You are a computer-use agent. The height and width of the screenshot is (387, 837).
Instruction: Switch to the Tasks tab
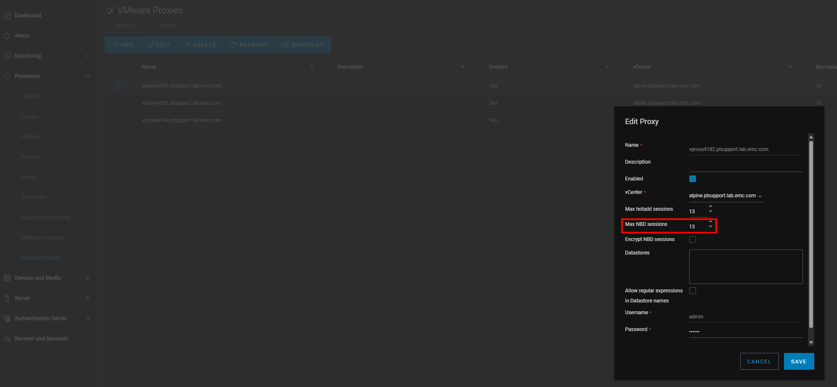coord(166,26)
